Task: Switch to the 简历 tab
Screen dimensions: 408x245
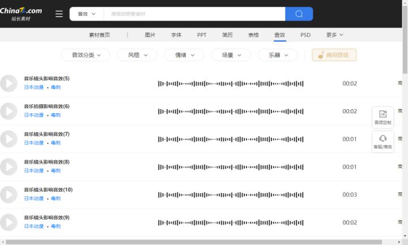Action: pyautogui.click(x=227, y=35)
